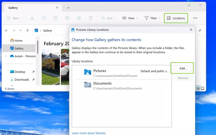
Task: Click the Gallery icon in address bar
Action: 36,30
